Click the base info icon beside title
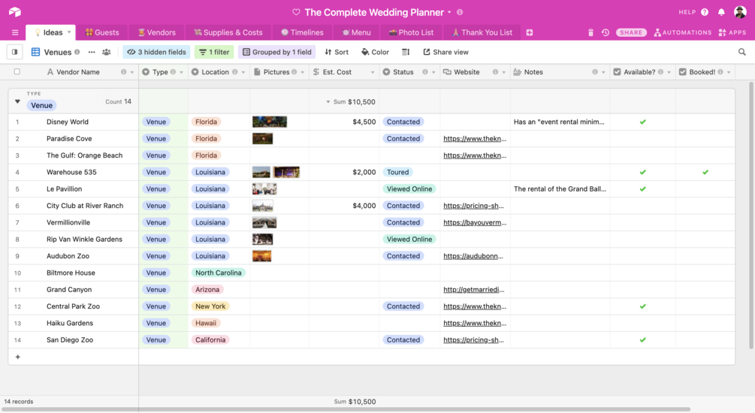The image size is (755, 413). [460, 12]
